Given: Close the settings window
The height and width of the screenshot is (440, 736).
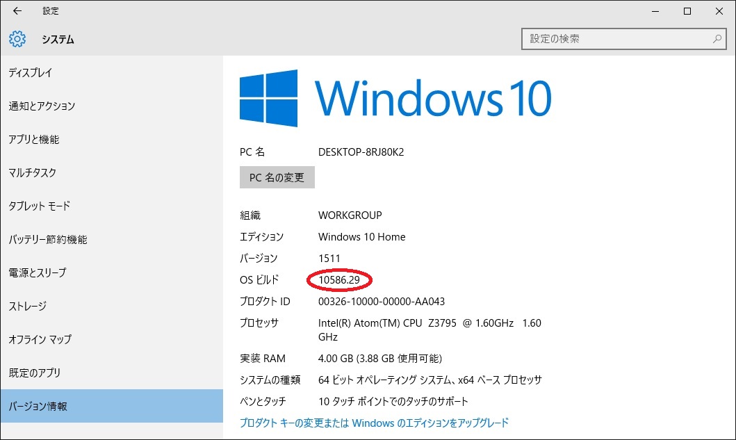Looking at the screenshot, I should click(x=719, y=11).
